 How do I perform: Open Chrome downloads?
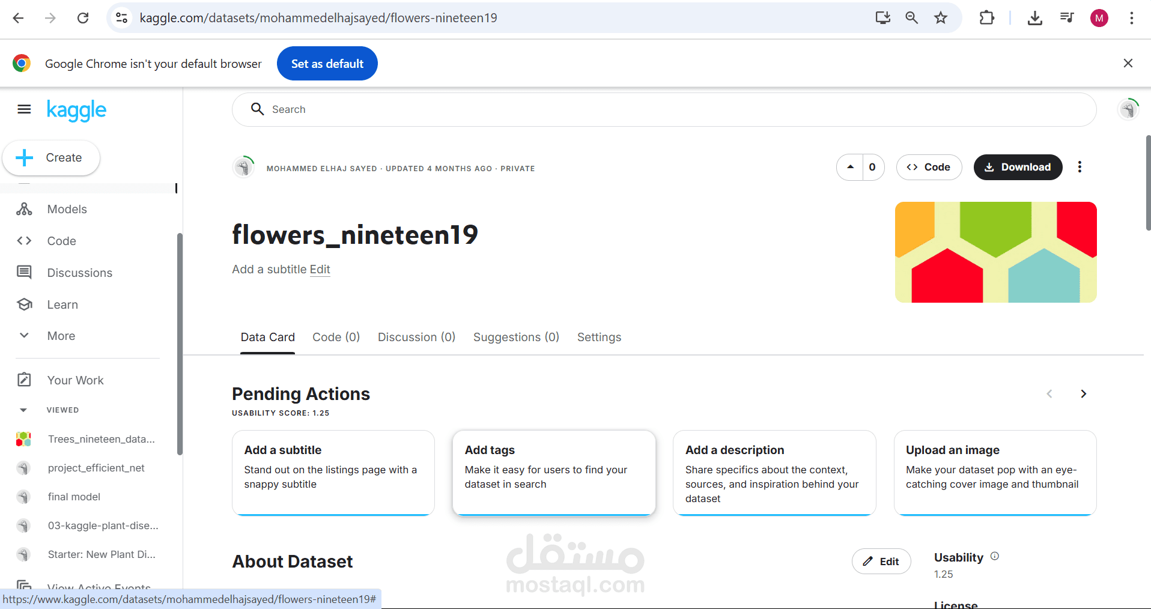(x=1034, y=18)
